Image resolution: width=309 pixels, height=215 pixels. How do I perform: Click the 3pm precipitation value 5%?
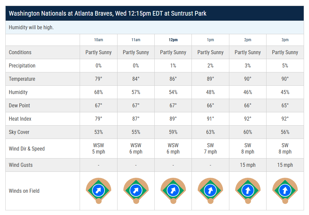[285, 66]
